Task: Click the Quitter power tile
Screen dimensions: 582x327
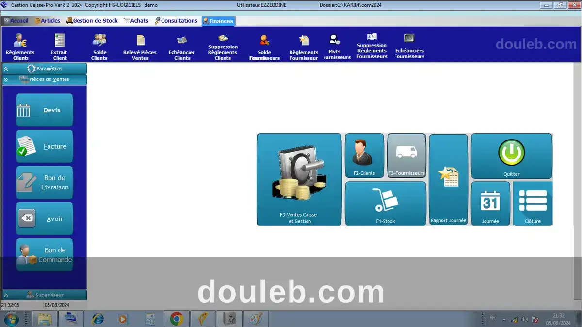Action: 511,156
